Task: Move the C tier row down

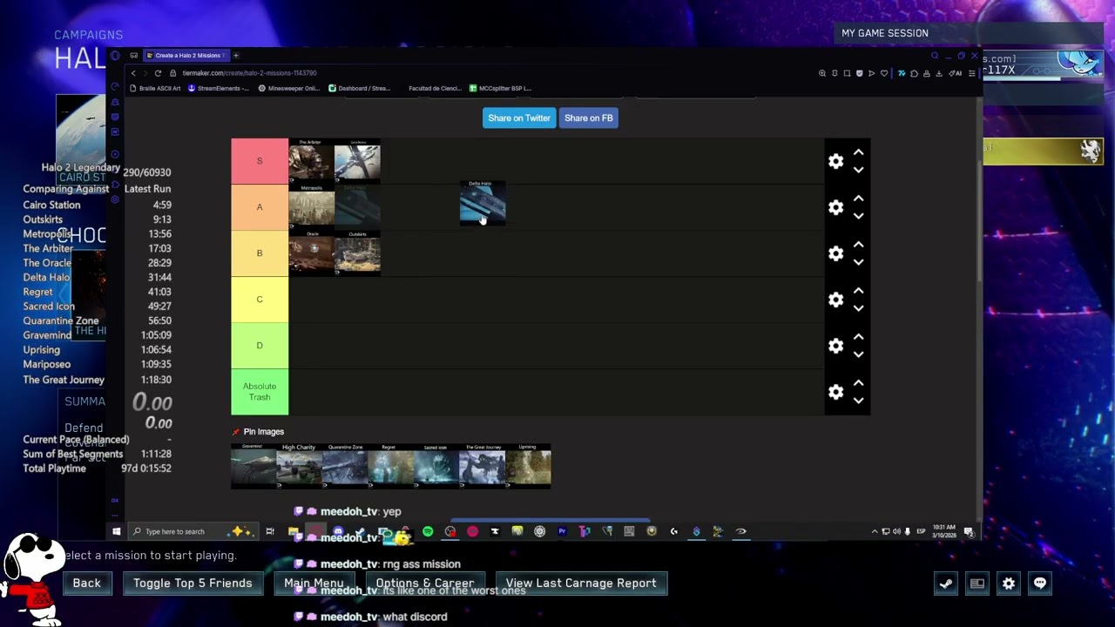Action: [x=858, y=308]
